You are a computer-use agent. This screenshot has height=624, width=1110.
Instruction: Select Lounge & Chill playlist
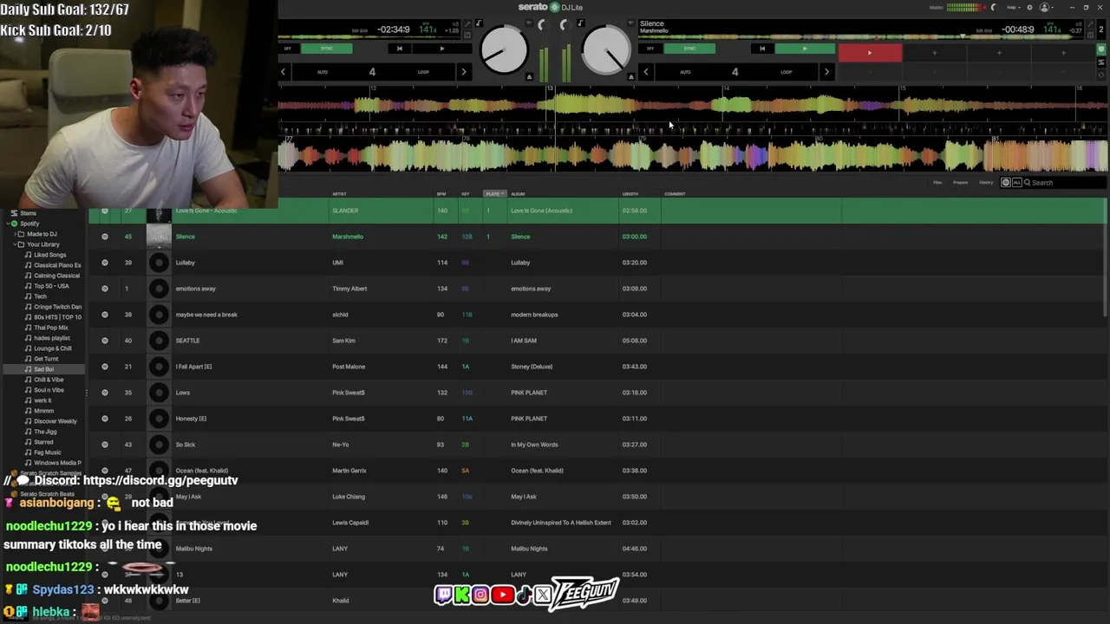coord(53,348)
